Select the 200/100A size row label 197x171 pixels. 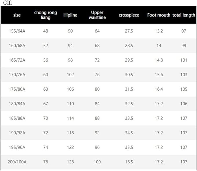point(17,162)
